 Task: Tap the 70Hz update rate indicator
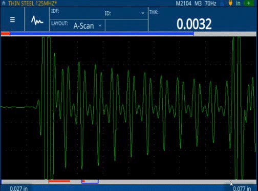click(210, 3)
